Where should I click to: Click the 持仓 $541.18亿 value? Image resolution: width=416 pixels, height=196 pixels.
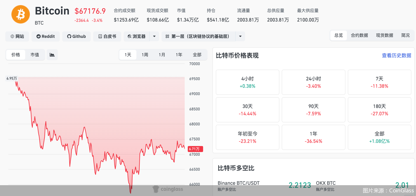(218, 20)
